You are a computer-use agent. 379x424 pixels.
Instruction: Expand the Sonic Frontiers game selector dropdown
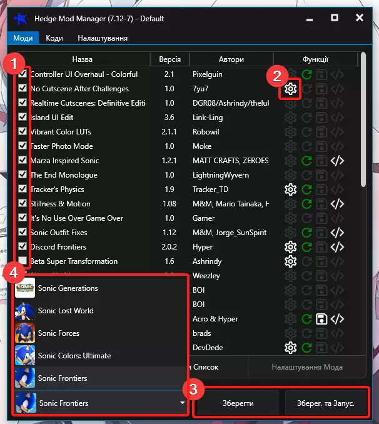click(101, 403)
